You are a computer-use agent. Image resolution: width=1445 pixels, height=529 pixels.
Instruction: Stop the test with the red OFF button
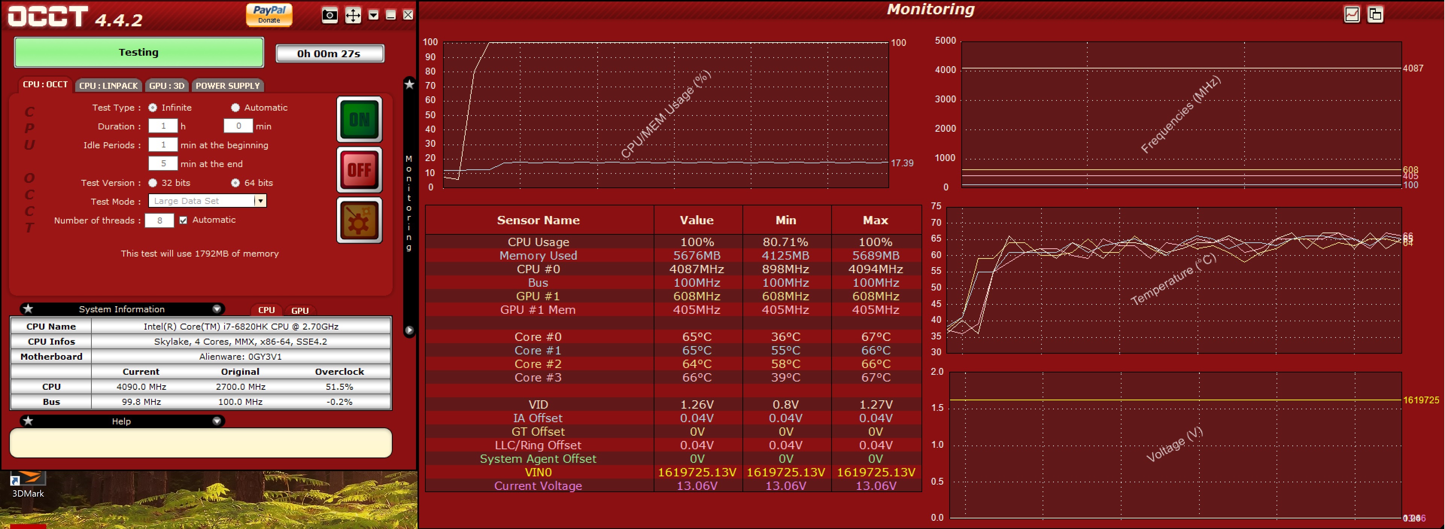(360, 169)
